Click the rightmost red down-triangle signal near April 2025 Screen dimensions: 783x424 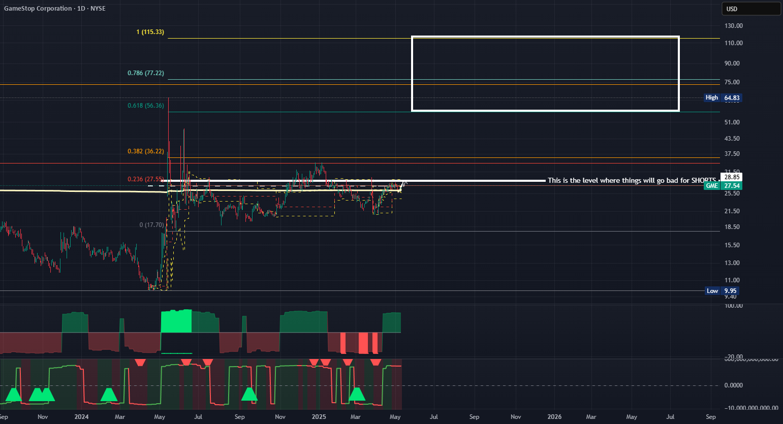click(375, 362)
